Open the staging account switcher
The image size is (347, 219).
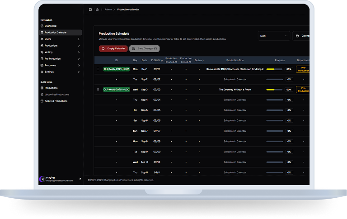pos(80,179)
